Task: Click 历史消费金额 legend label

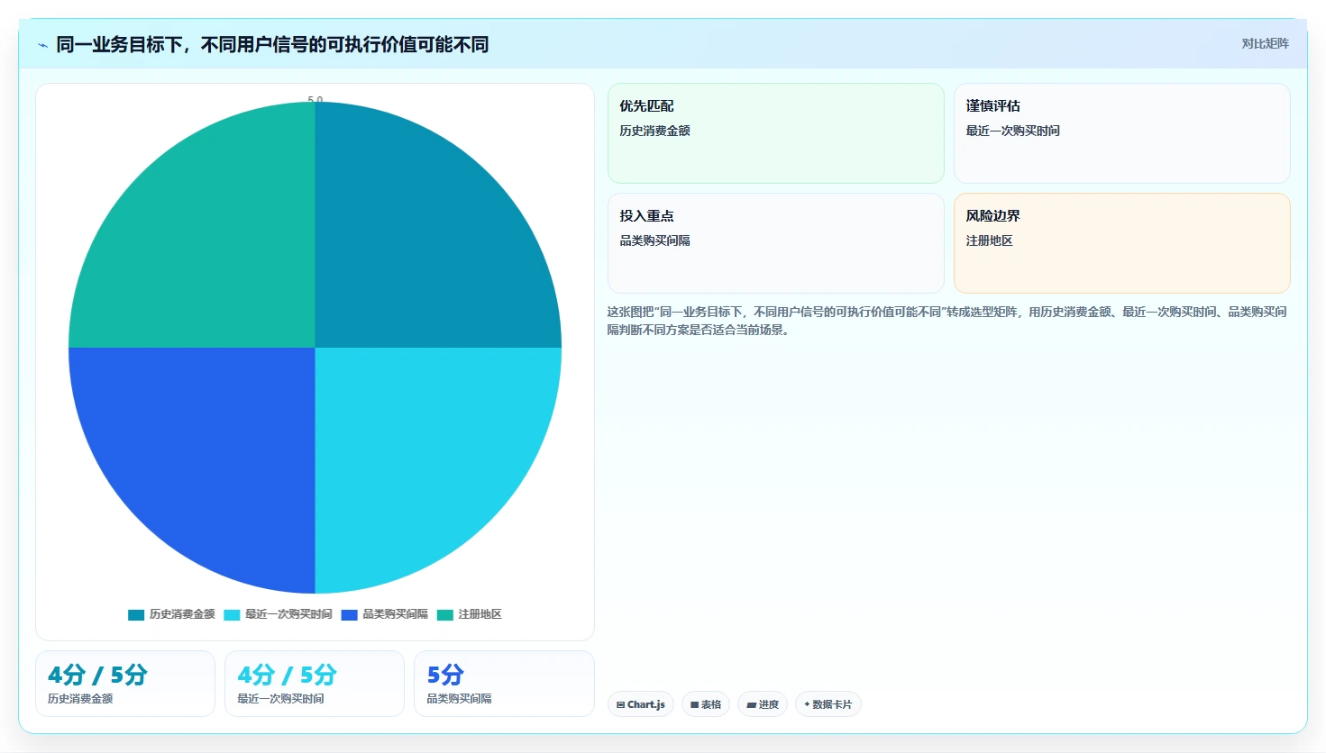Action: click(182, 614)
